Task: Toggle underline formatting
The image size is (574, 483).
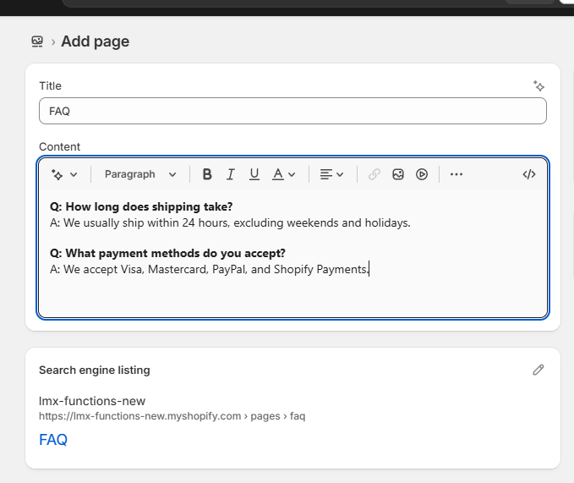Action: [x=254, y=174]
